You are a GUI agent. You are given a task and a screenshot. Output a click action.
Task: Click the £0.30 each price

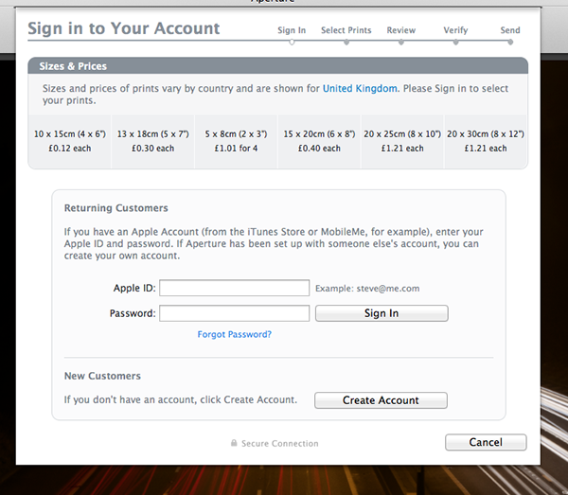click(152, 148)
